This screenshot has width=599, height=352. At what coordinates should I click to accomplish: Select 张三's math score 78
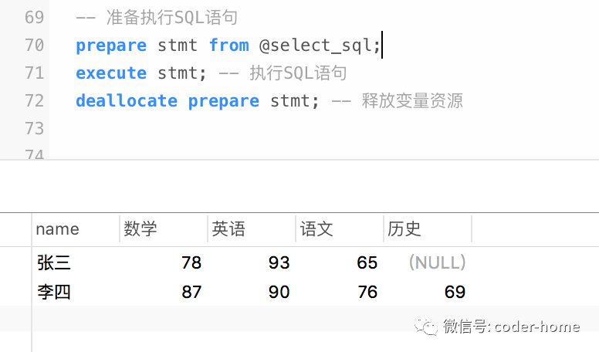(191, 263)
